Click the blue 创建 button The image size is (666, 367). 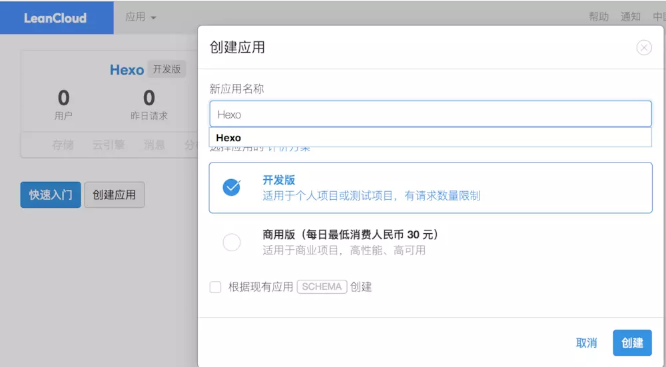(x=632, y=343)
